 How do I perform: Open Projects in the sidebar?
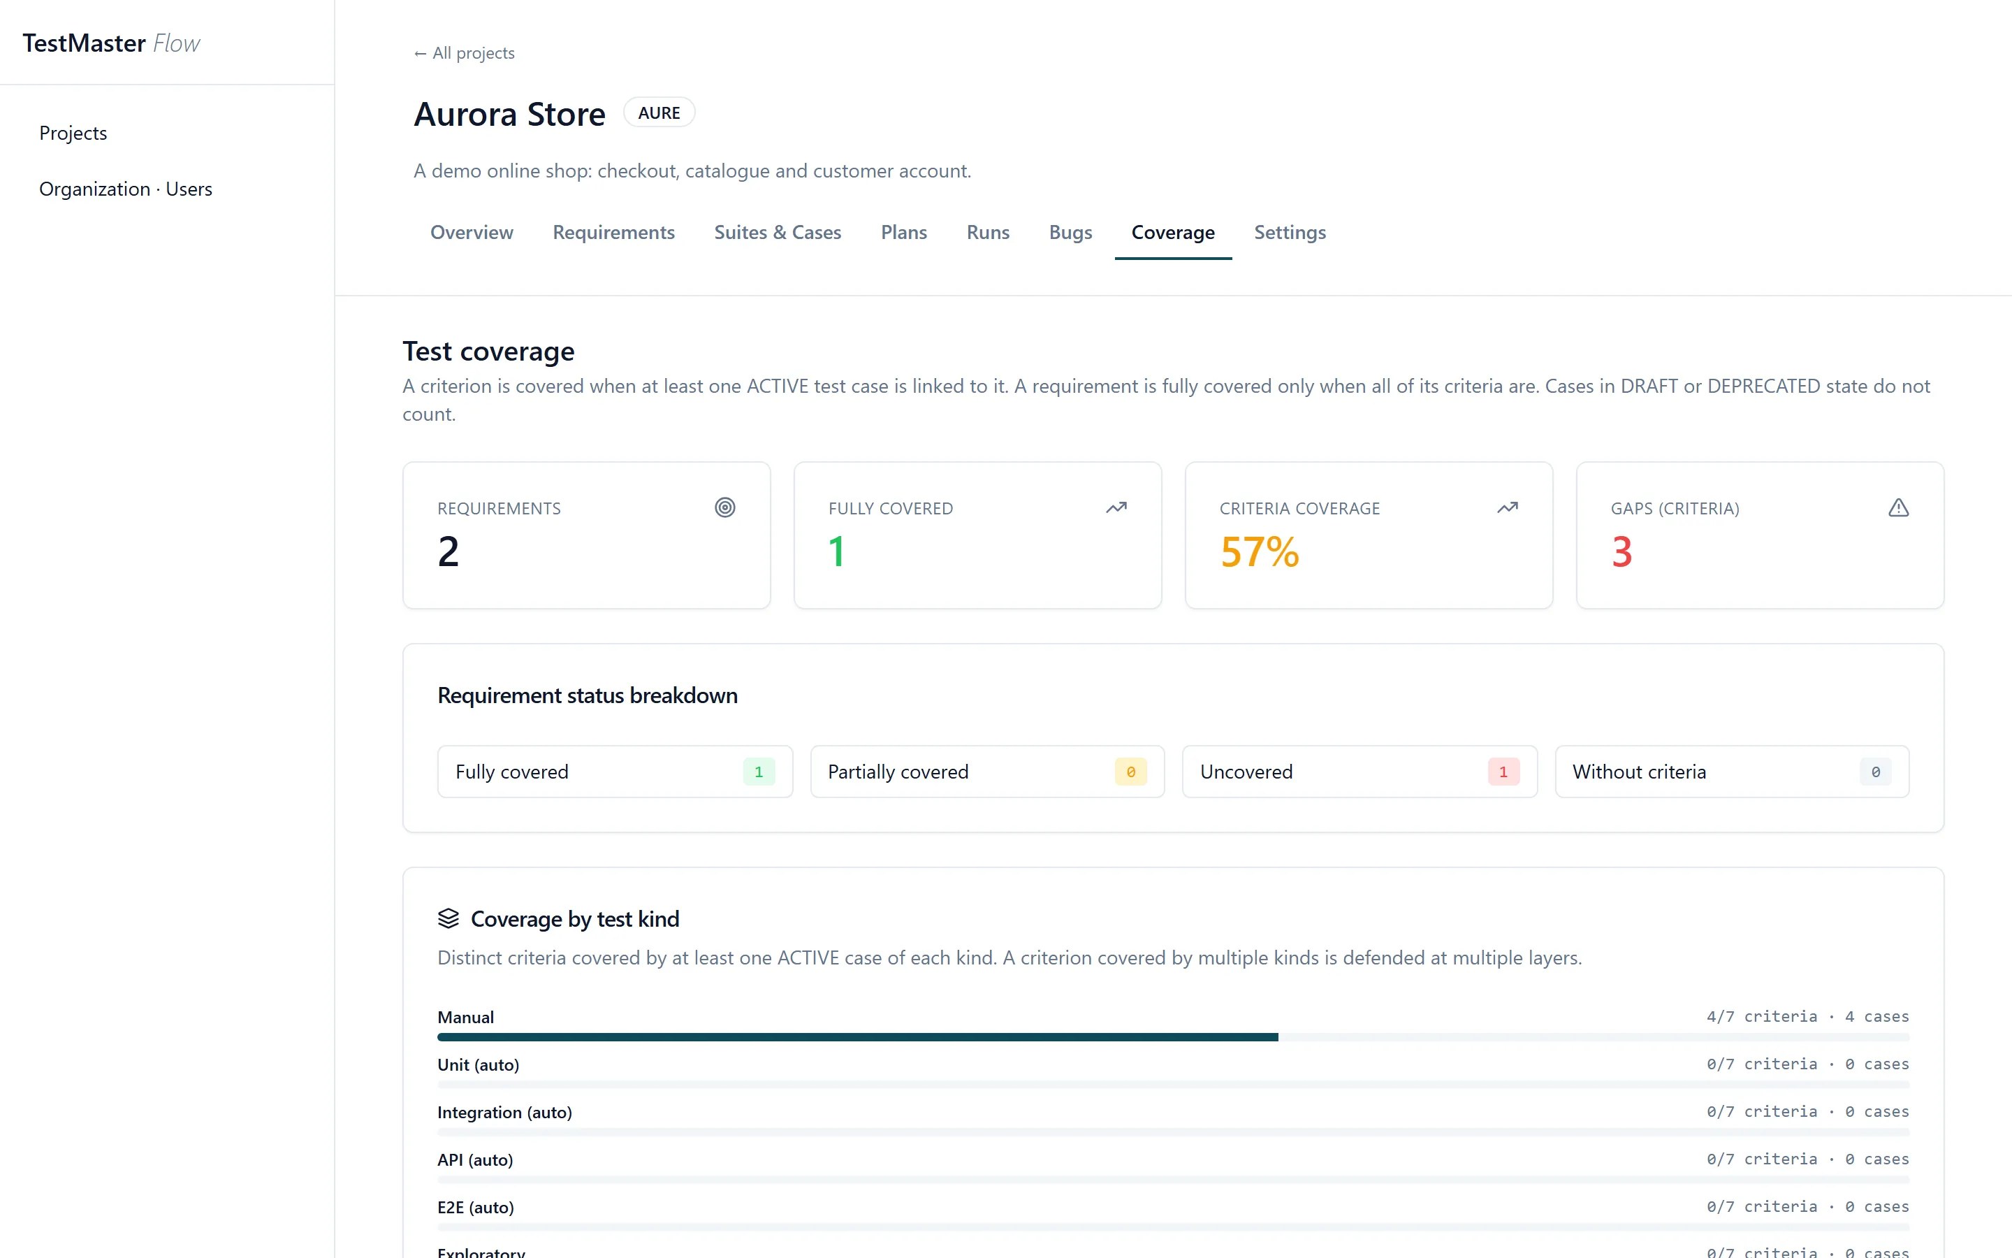(73, 133)
